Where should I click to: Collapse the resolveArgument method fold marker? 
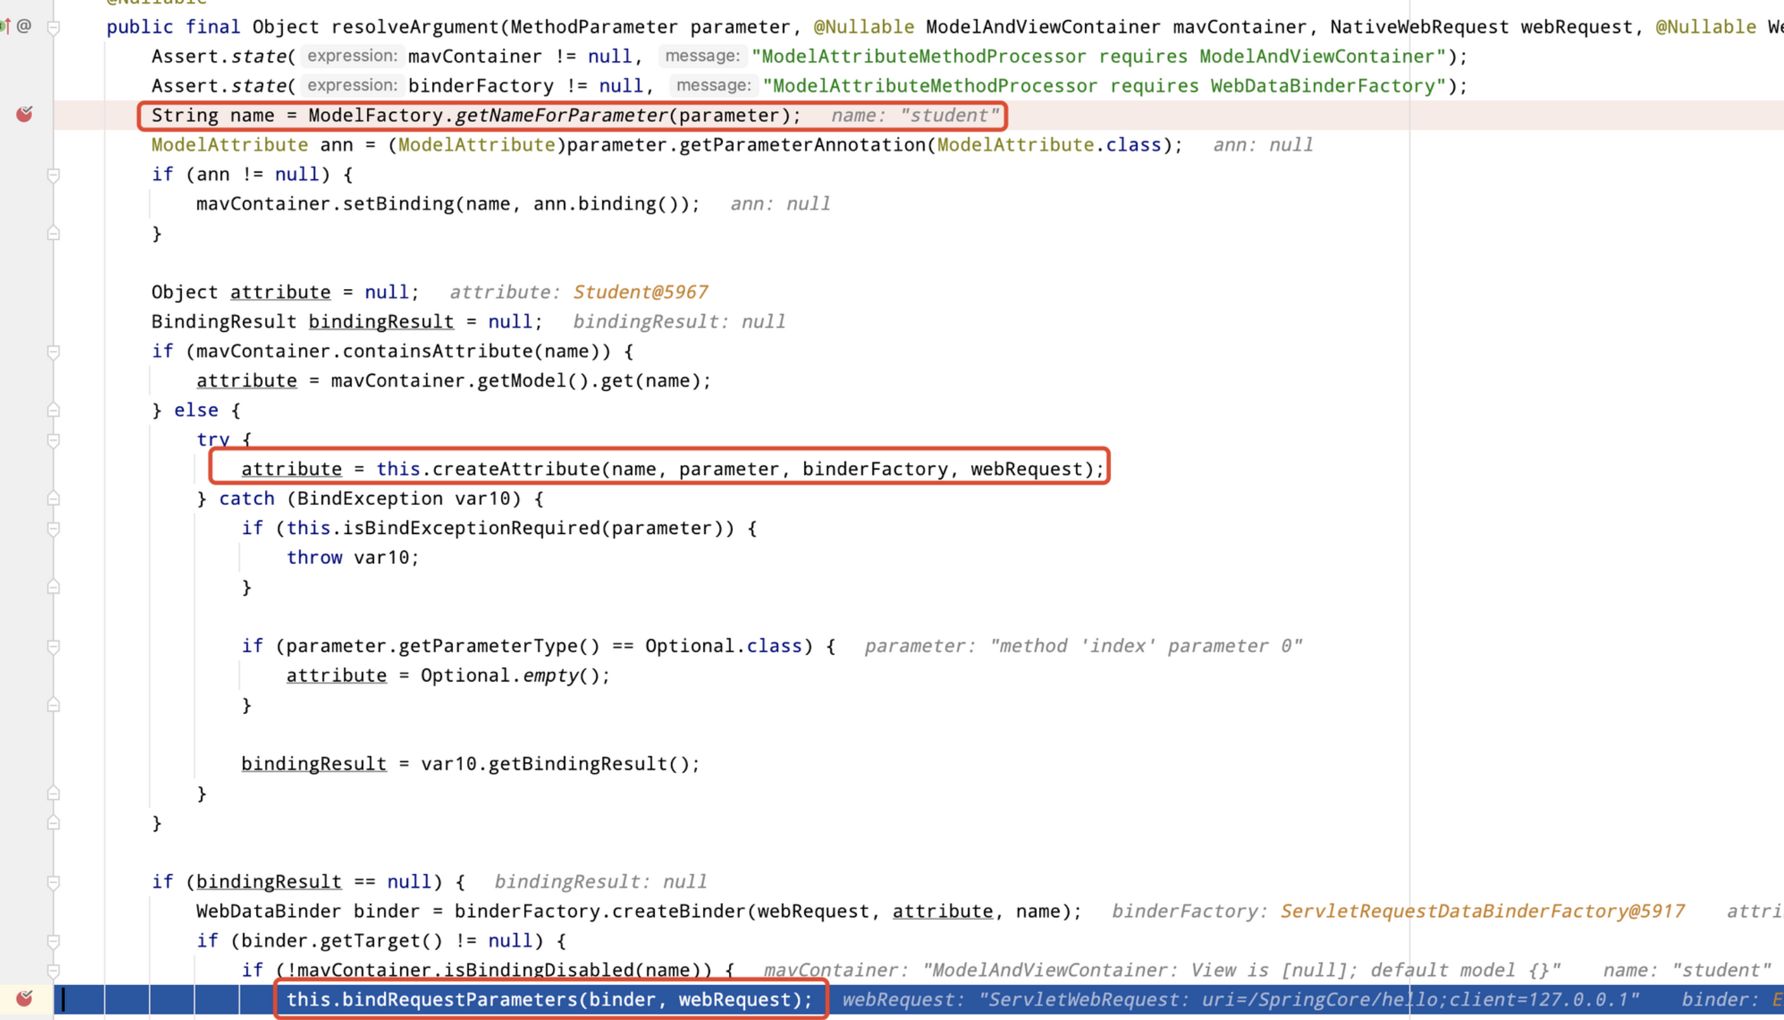coord(53,27)
